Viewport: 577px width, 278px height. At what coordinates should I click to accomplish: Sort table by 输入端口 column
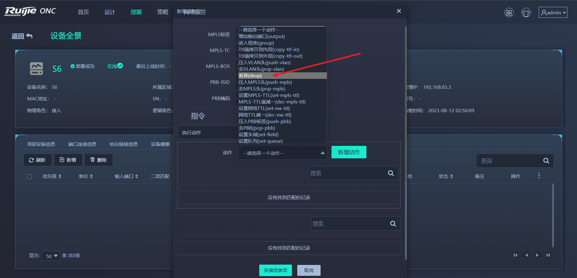[126, 176]
